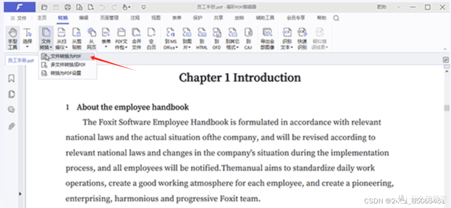This screenshot has width=451, height=208.
Task: Click the redo arrow in title bar
Action: [x=114, y=7]
